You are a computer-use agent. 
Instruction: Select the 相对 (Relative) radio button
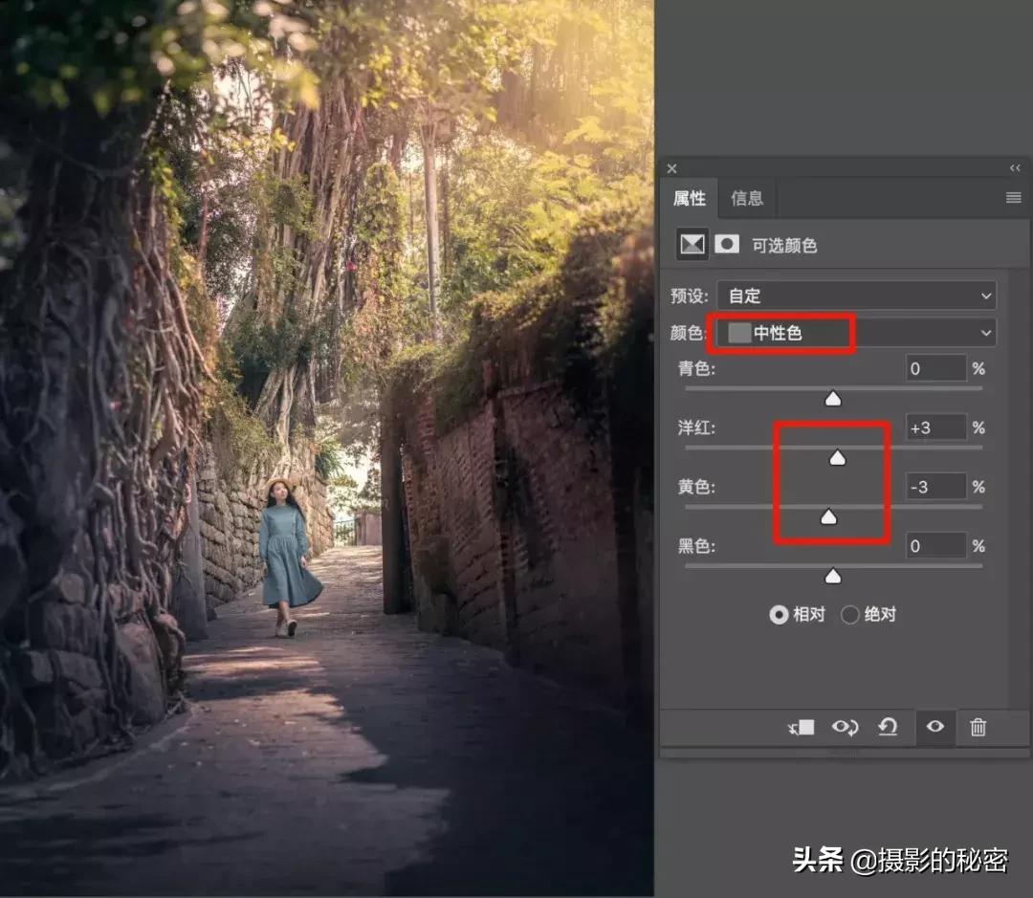click(780, 615)
